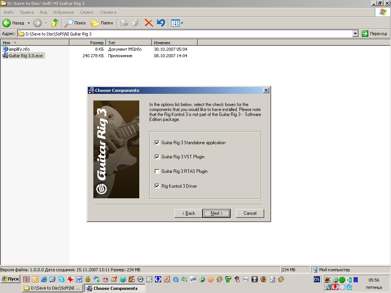Expand Forward button history dropdown

46,23
